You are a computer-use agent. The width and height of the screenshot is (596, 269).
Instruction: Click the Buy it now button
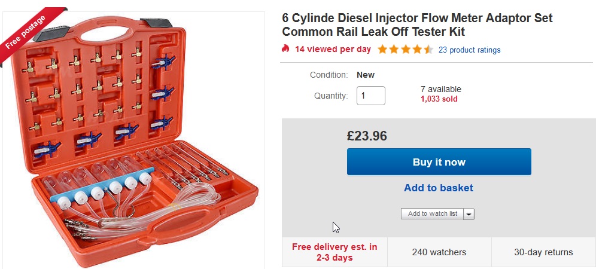point(439,162)
